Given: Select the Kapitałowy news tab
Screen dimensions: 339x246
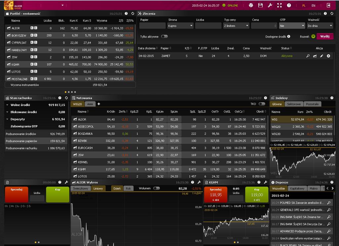Looking at the screenshot, I should click(x=297, y=188).
